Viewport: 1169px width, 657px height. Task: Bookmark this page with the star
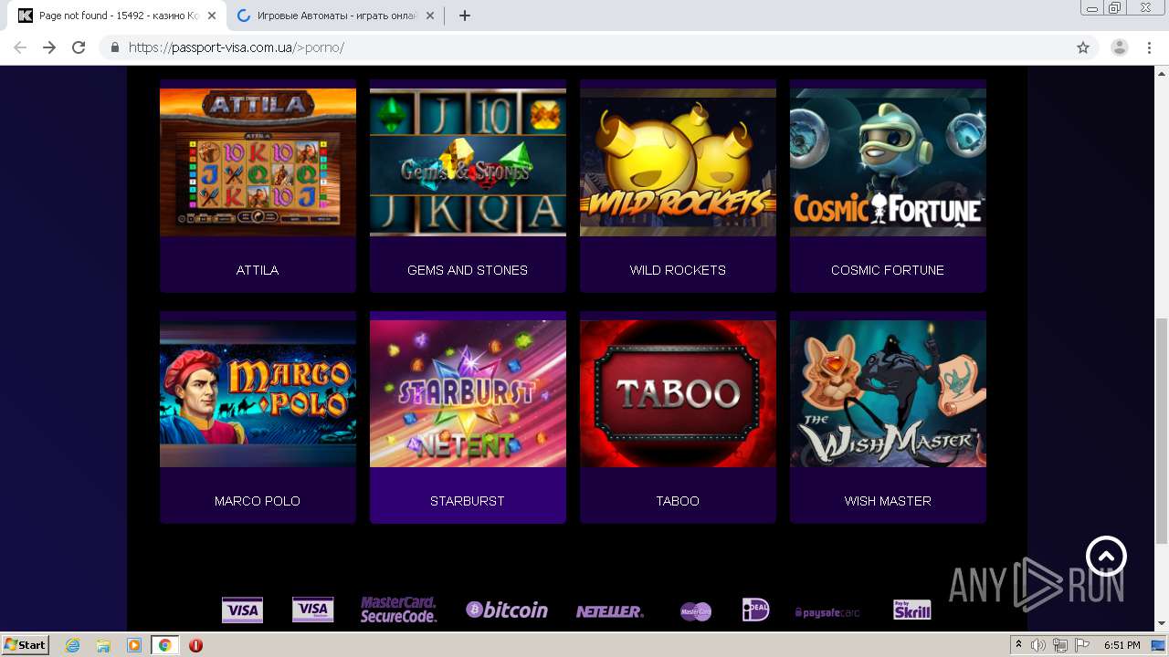click(1083, 47)
